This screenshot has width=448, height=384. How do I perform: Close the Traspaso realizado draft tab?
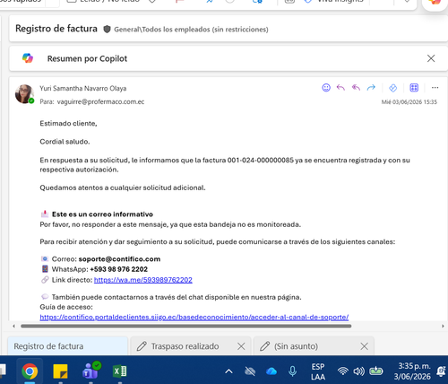[x=241, y=346]
